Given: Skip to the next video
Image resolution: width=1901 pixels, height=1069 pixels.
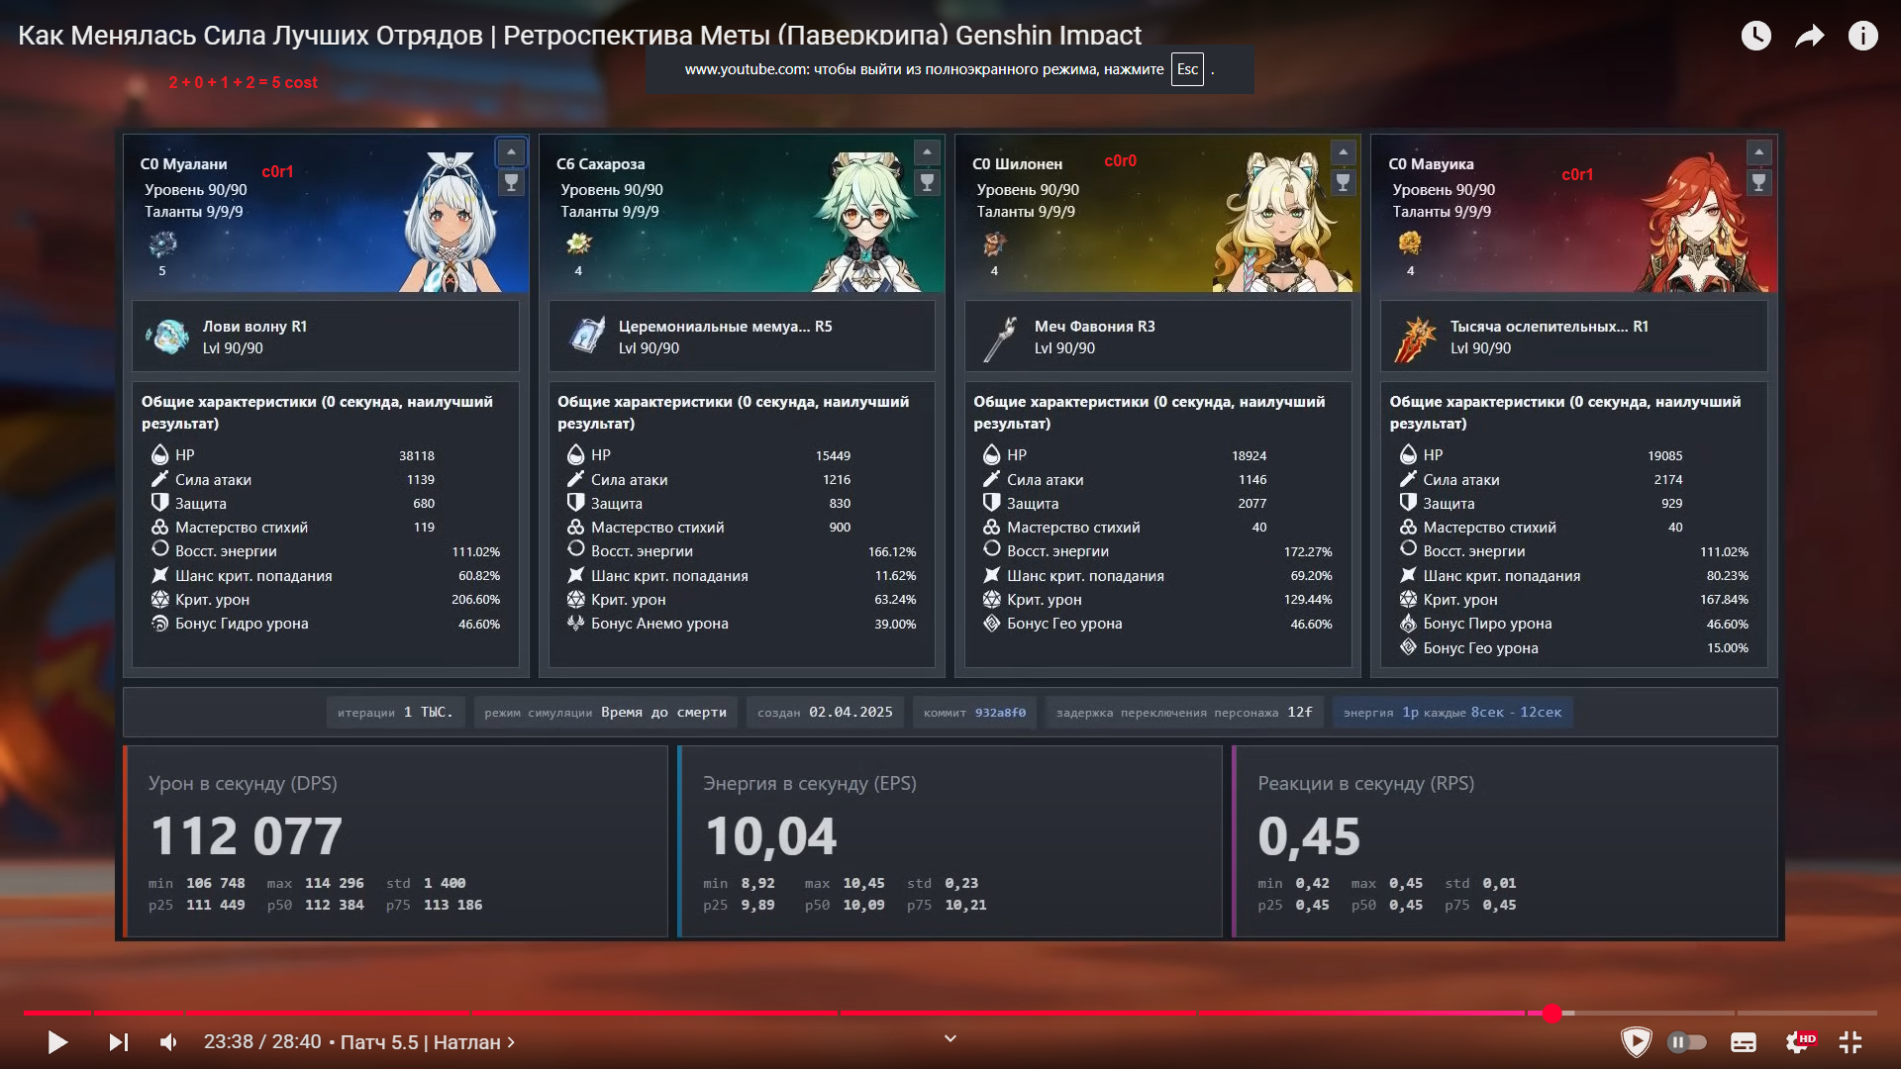Looking at the screenshot, I should (119, 1042).
